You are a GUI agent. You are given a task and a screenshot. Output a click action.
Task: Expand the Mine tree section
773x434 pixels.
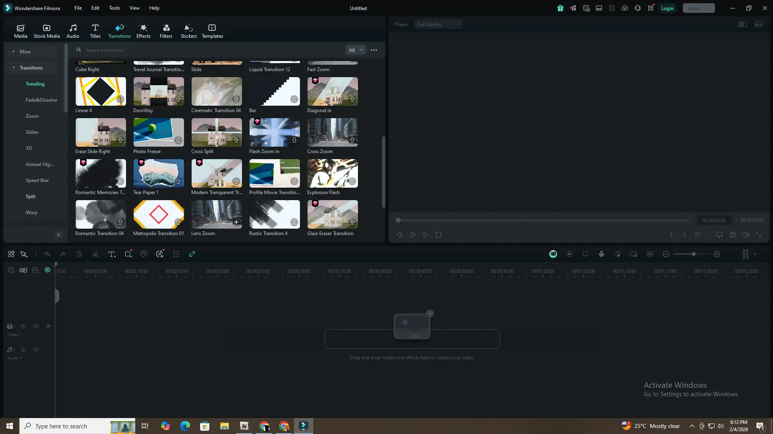pos(13,51)
